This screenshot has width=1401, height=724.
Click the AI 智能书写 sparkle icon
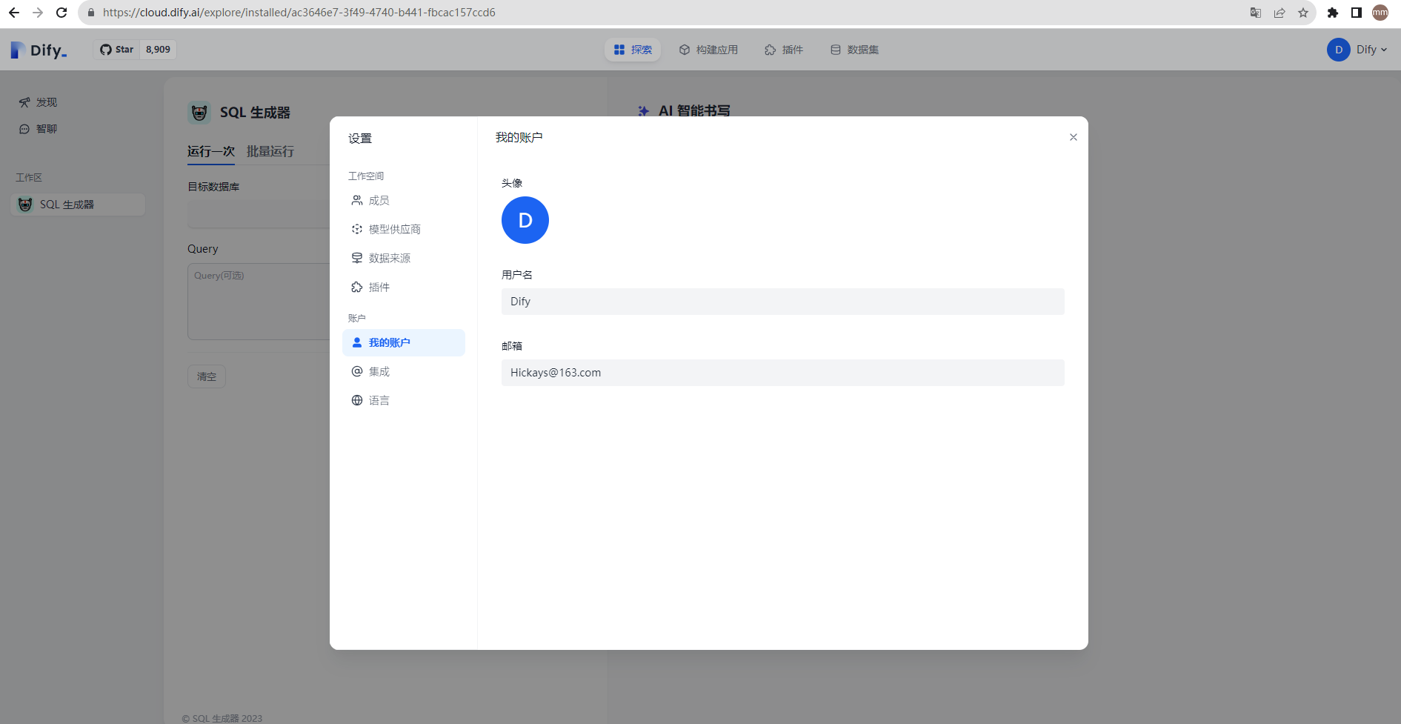pyautogui.click(x=644, y=111)
